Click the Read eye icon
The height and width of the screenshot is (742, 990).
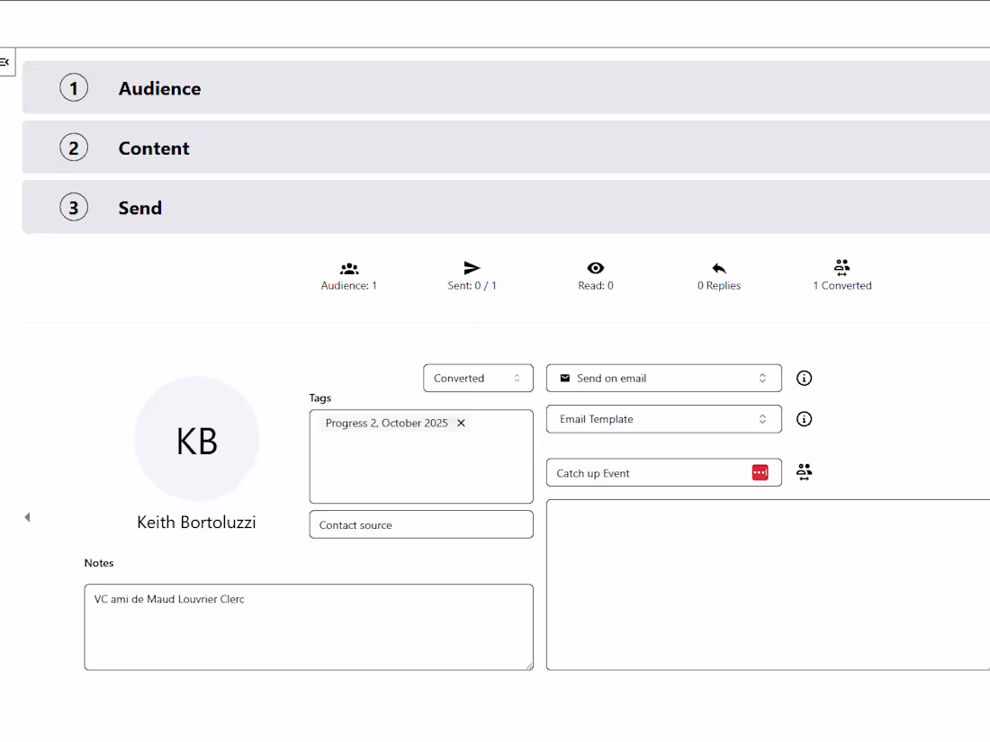click(595, 267)
